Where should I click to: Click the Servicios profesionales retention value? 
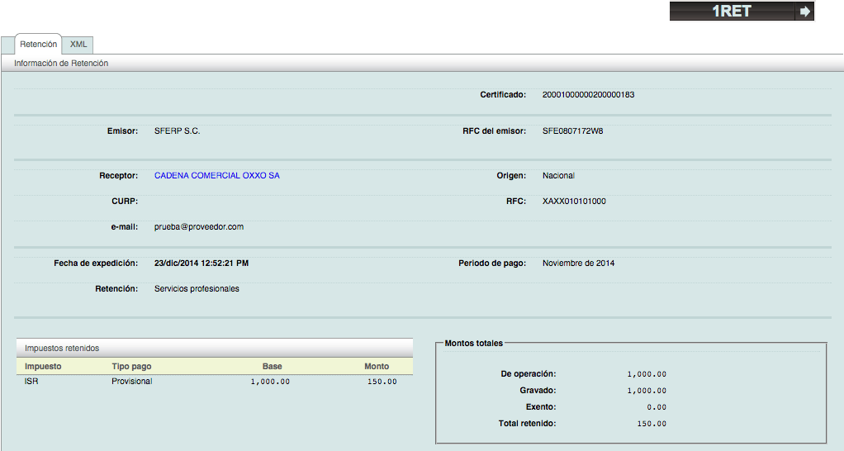[x=197, y=289]
